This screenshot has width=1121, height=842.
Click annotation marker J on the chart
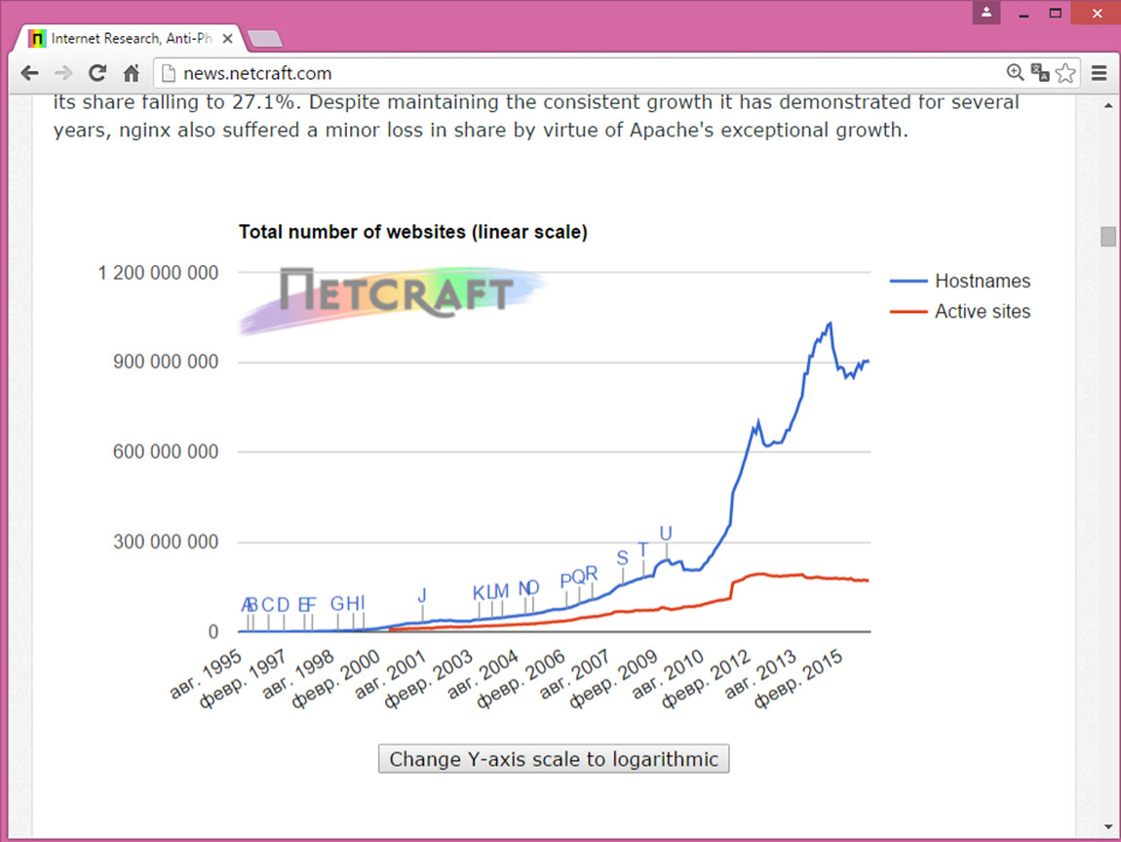422,595
